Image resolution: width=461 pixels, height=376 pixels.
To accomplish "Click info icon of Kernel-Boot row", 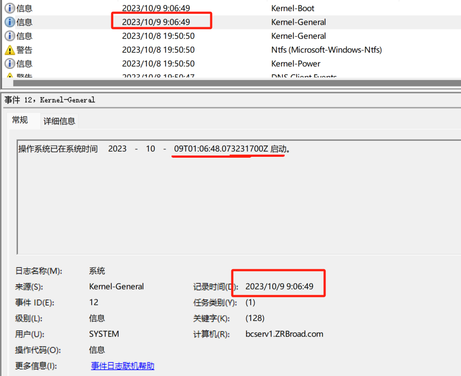I will 10,8.
